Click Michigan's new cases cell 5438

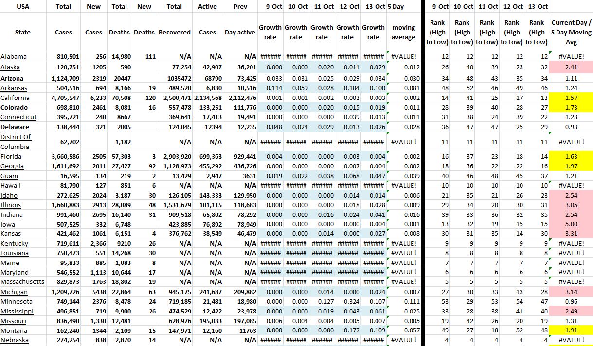(93, 292)
